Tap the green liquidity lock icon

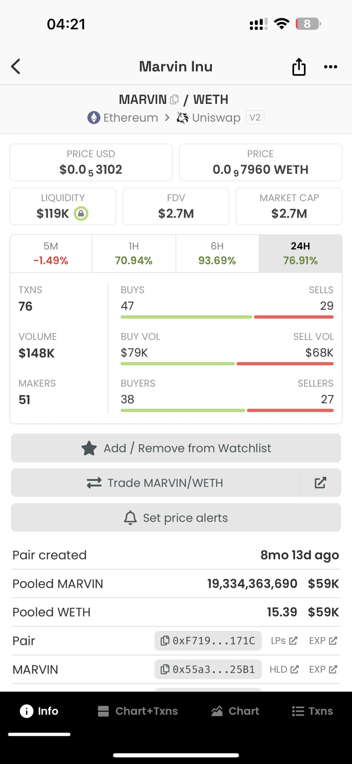[x=81, y=213]
